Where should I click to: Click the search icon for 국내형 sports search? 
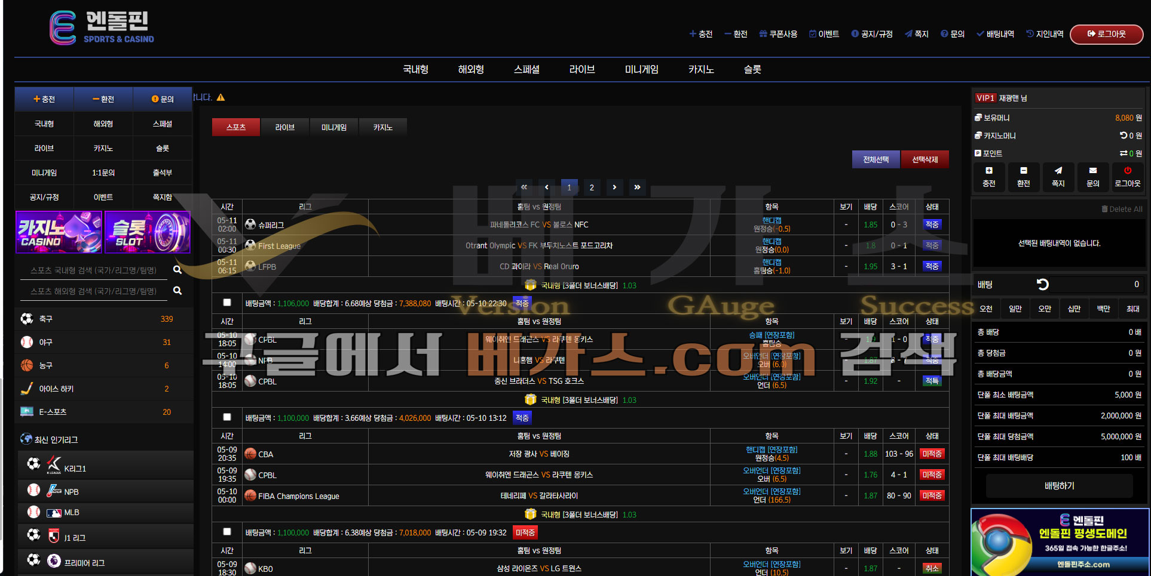tap(177, 270)
